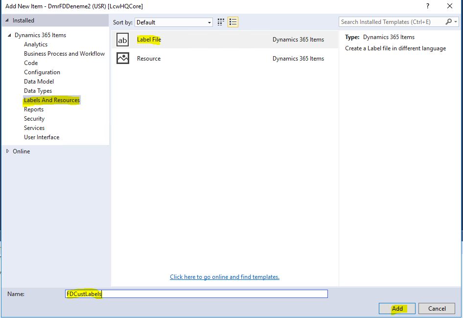Select the User Interface category
The height and width of the screenshot is (318, 463).
42,137
